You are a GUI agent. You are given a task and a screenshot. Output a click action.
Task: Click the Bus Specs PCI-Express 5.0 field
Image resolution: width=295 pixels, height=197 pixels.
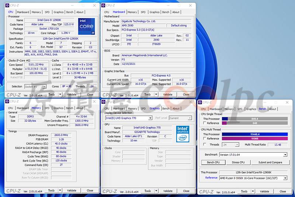pyautogui.click(x=156, y=30)
